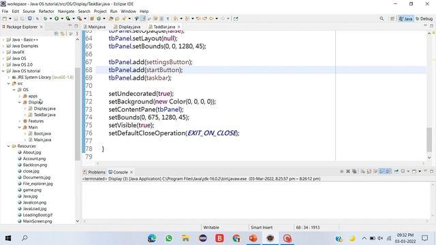The width and height of the screenshot is (436, 245).
Task: Open the Refactor menu
Action: (x=46, y=12)
